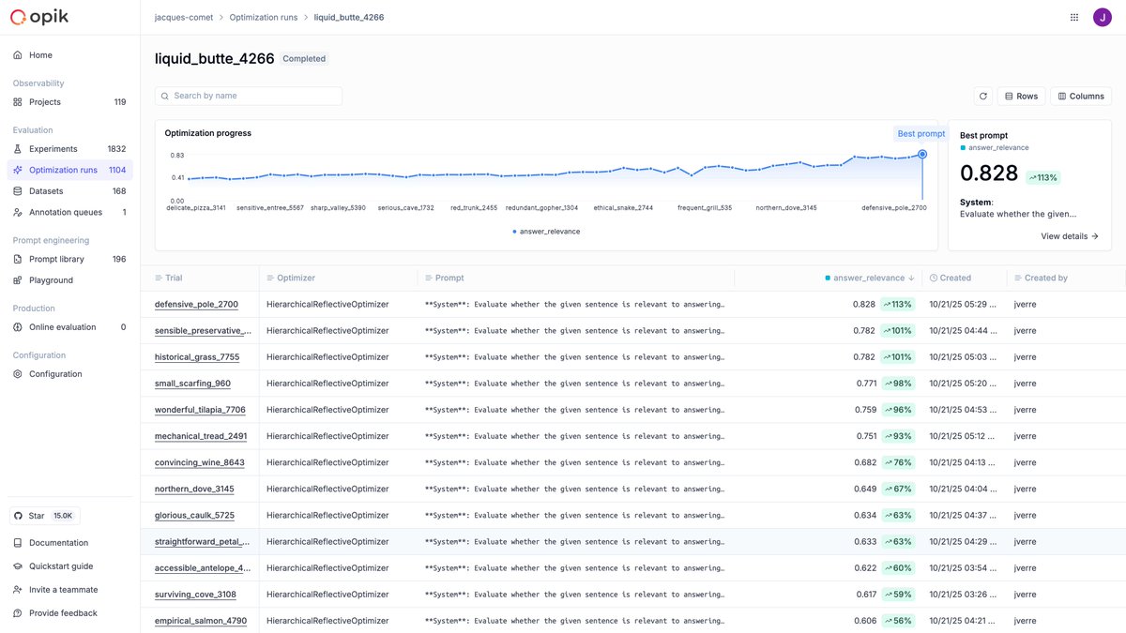Open Projects in the sidebar

click(x=69, y=102)
